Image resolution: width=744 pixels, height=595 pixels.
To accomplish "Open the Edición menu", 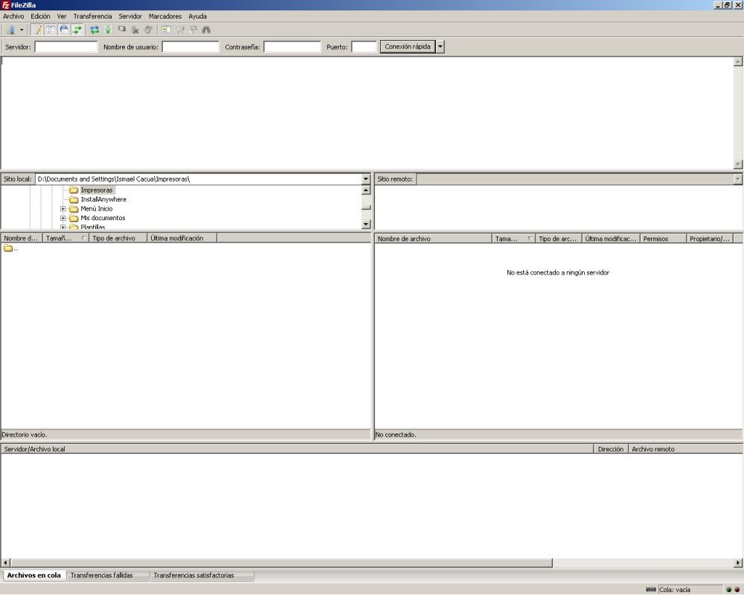I will click(40, 16).
